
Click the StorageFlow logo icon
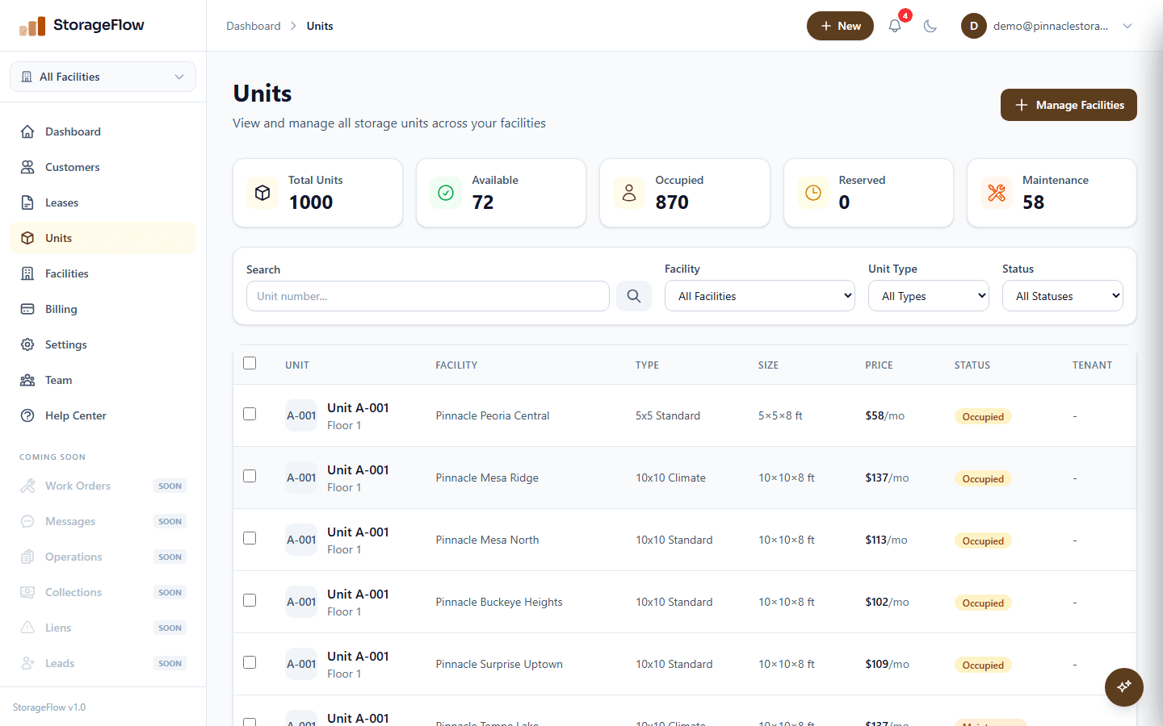point(32,25)
